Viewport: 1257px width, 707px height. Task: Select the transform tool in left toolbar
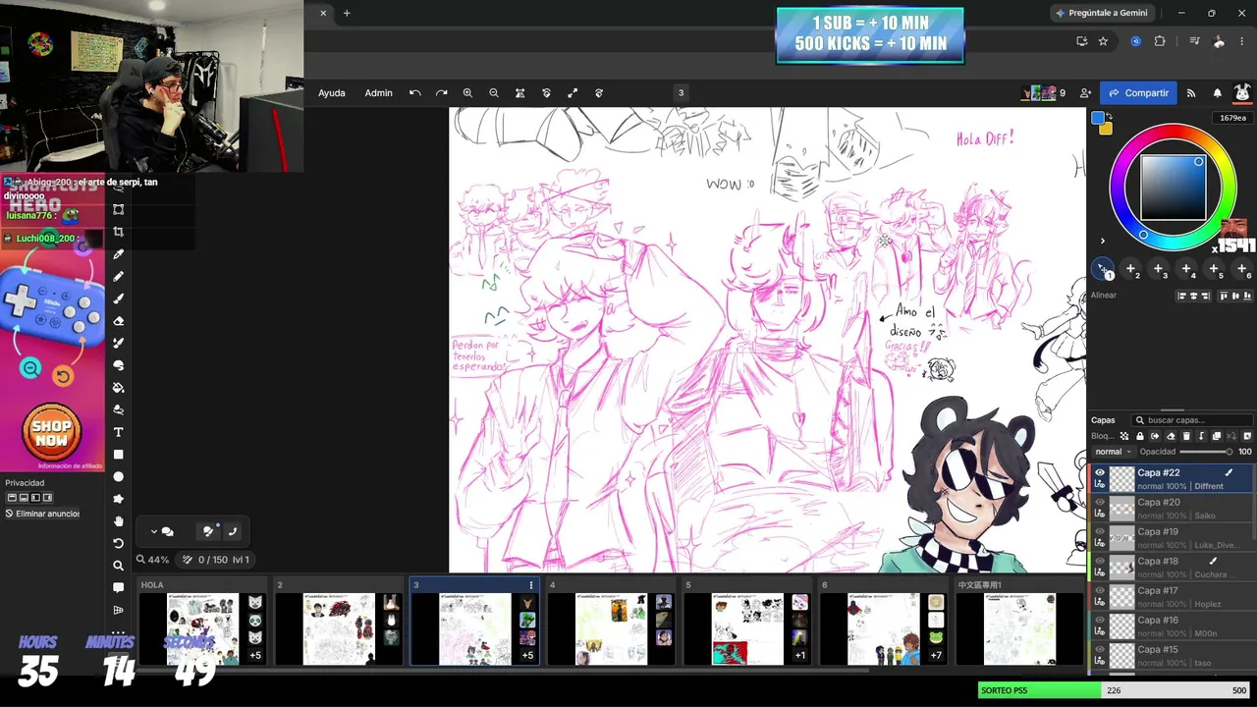[x=119, y=209]
